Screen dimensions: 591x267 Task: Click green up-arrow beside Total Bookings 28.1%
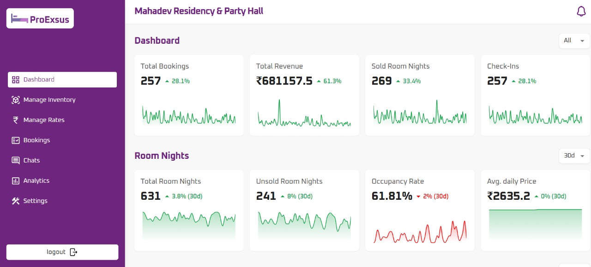[x=167, y=81]
